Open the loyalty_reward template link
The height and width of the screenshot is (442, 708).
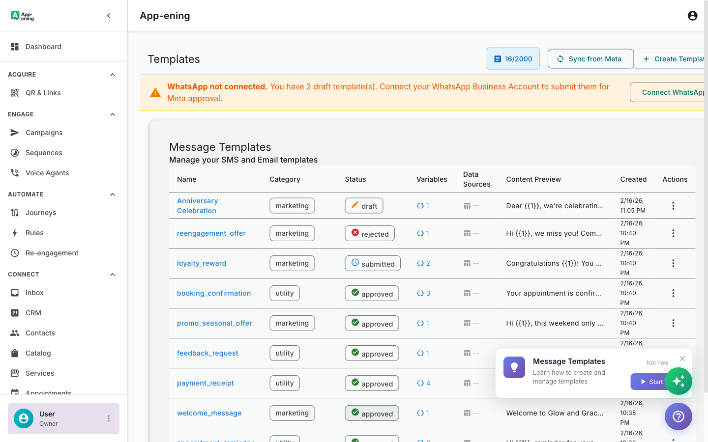click(x=201, y=263)
